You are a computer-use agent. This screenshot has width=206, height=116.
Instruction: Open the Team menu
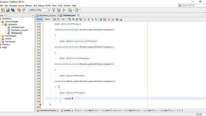pos(54,5)
